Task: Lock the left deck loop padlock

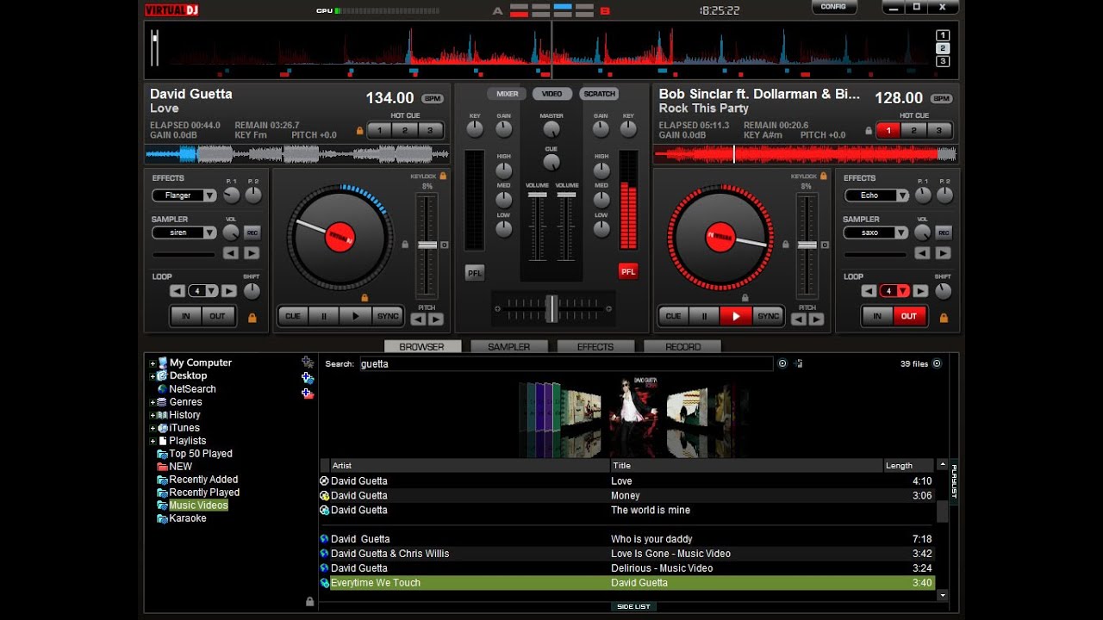Action: (252, 318)
